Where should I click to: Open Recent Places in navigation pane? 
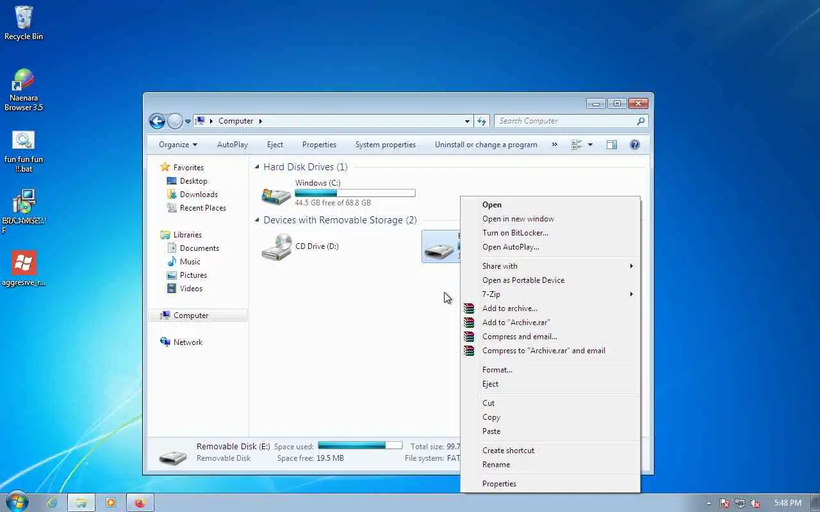(x=202, y=208)
